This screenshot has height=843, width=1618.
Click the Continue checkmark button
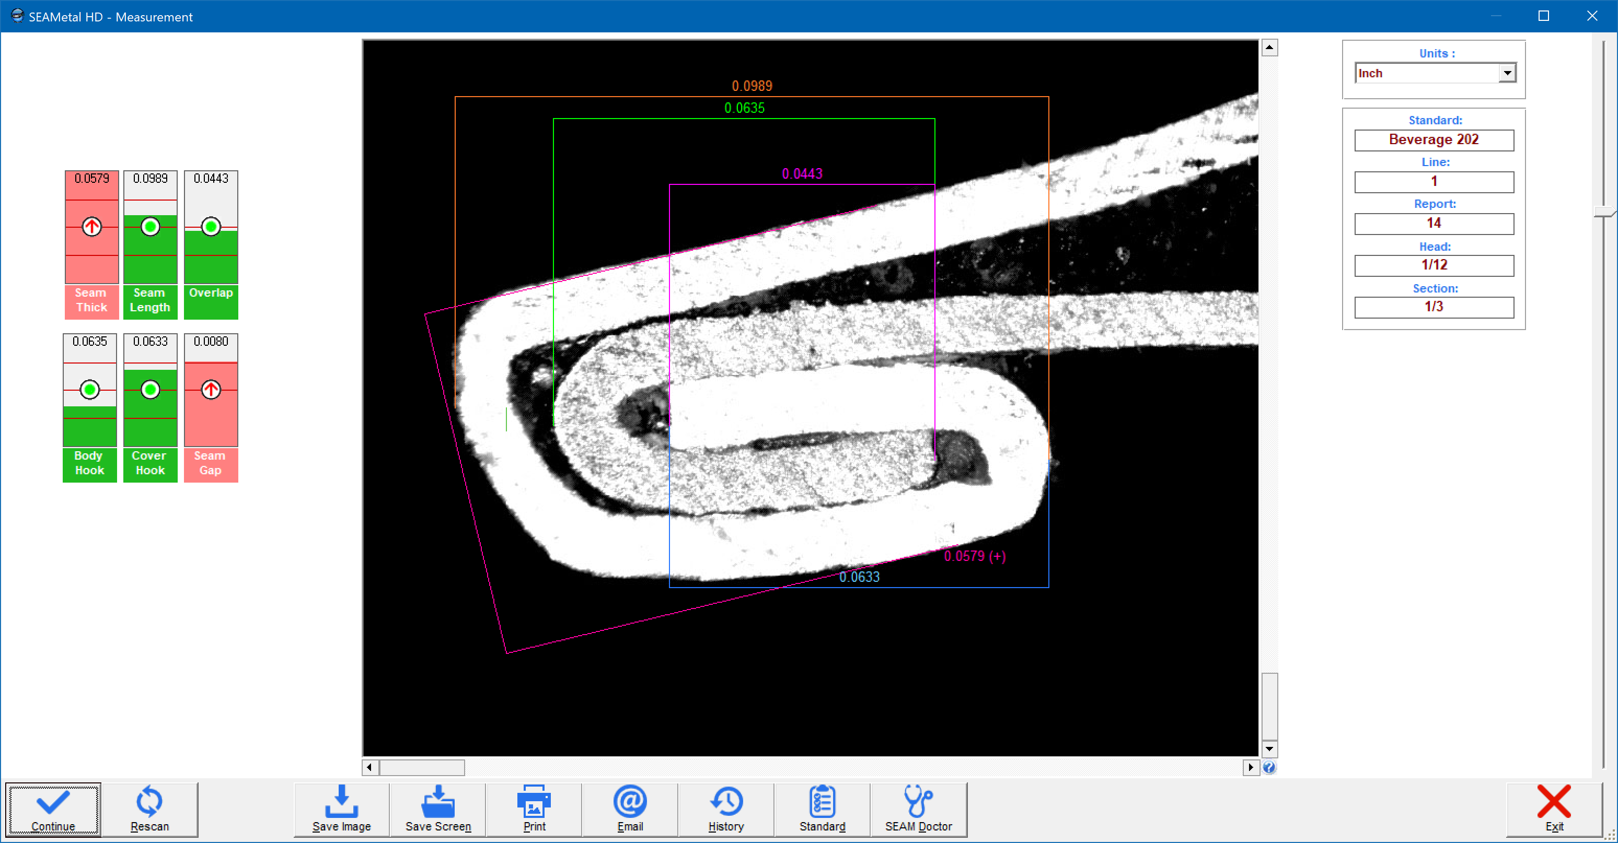tap(53, 809)
